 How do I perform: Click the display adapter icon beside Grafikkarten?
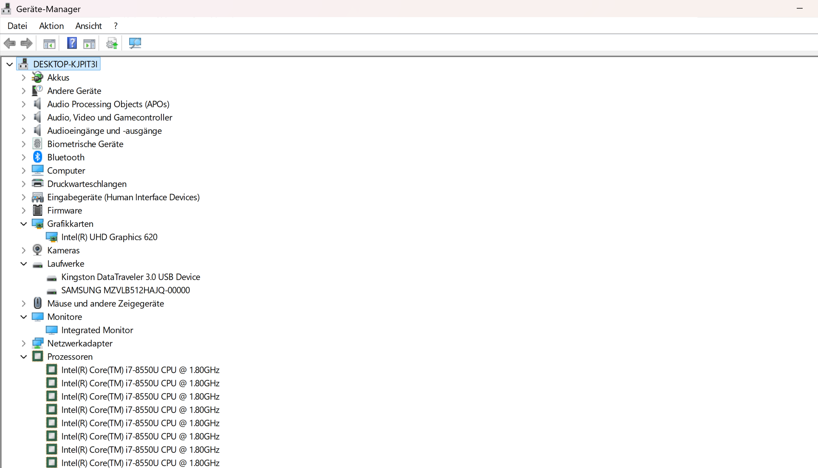[38, 224]
